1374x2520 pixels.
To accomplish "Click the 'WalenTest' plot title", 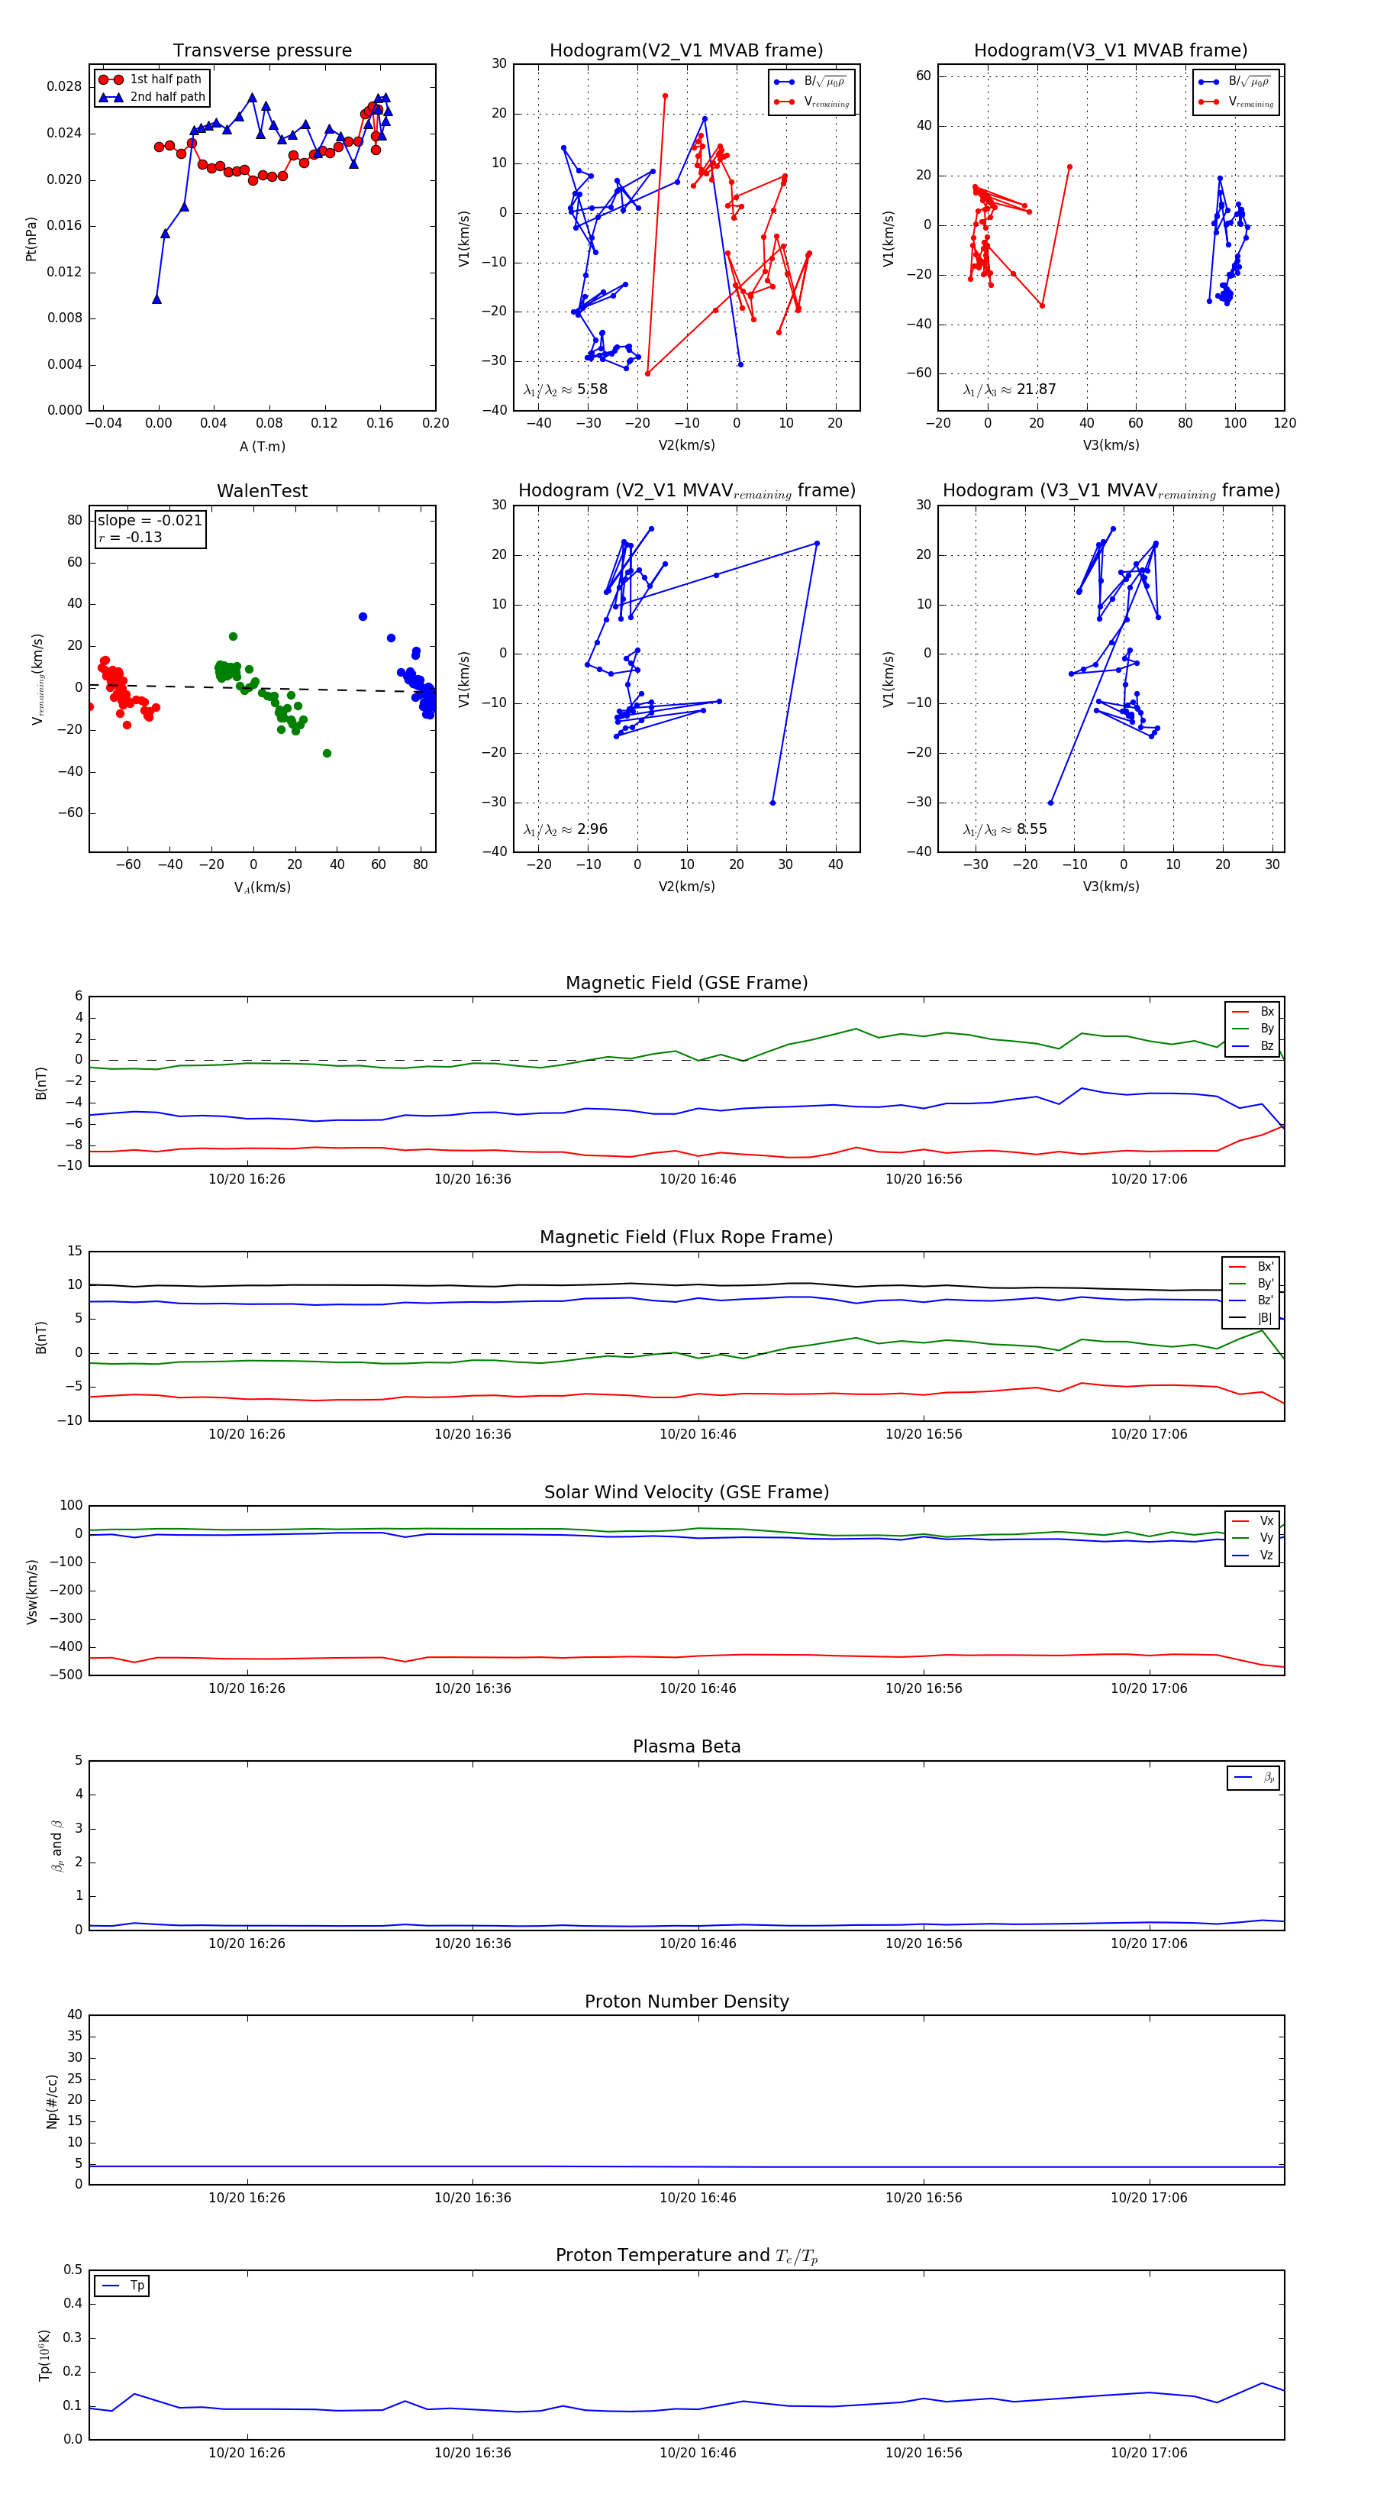I will tap(262, 491).
